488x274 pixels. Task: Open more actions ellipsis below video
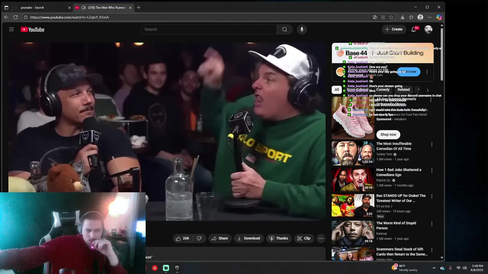(321, 238)
